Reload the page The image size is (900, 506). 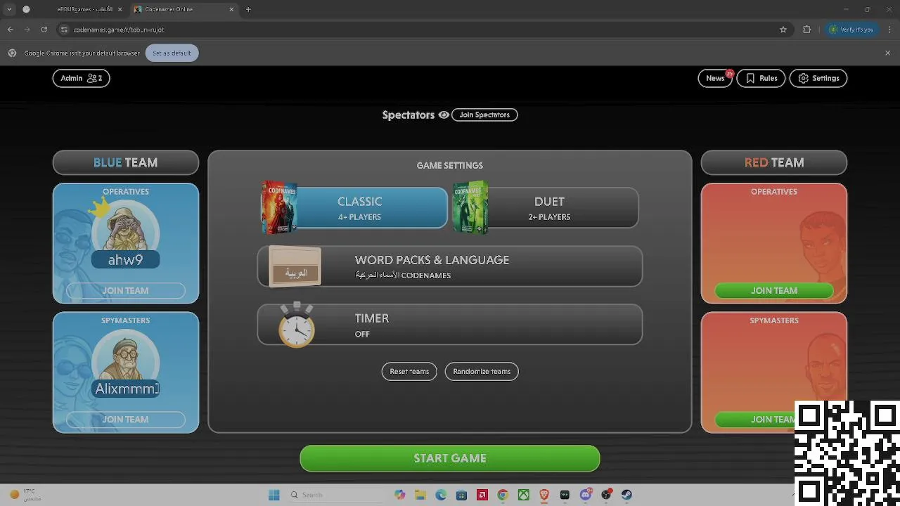44,30
